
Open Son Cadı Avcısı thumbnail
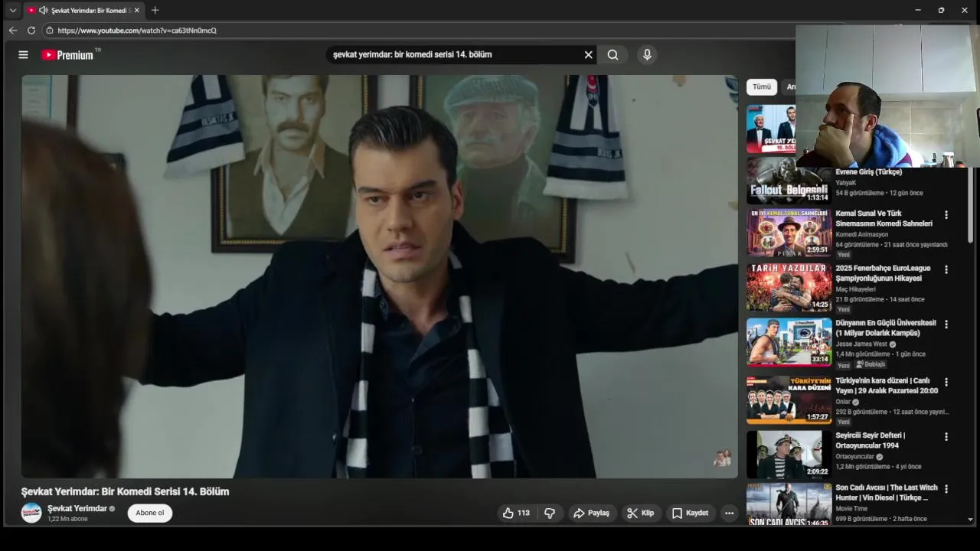pos(789,504)
